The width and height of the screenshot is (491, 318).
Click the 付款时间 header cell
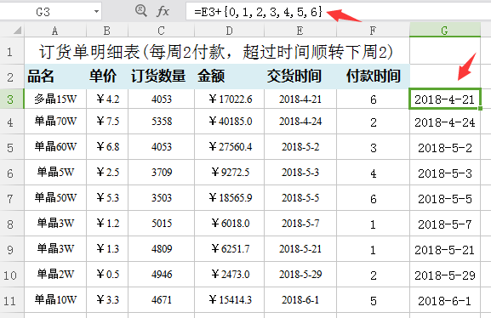point(373,77)
